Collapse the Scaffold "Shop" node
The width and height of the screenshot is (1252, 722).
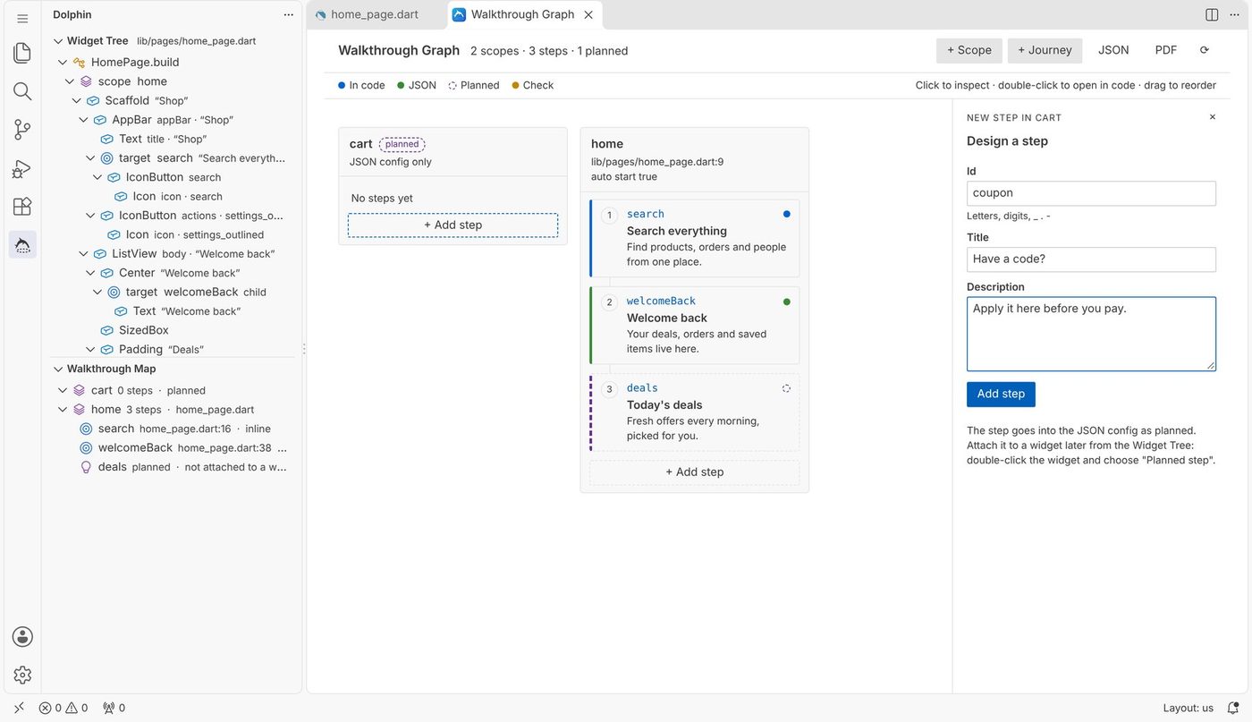coord(77,100)
